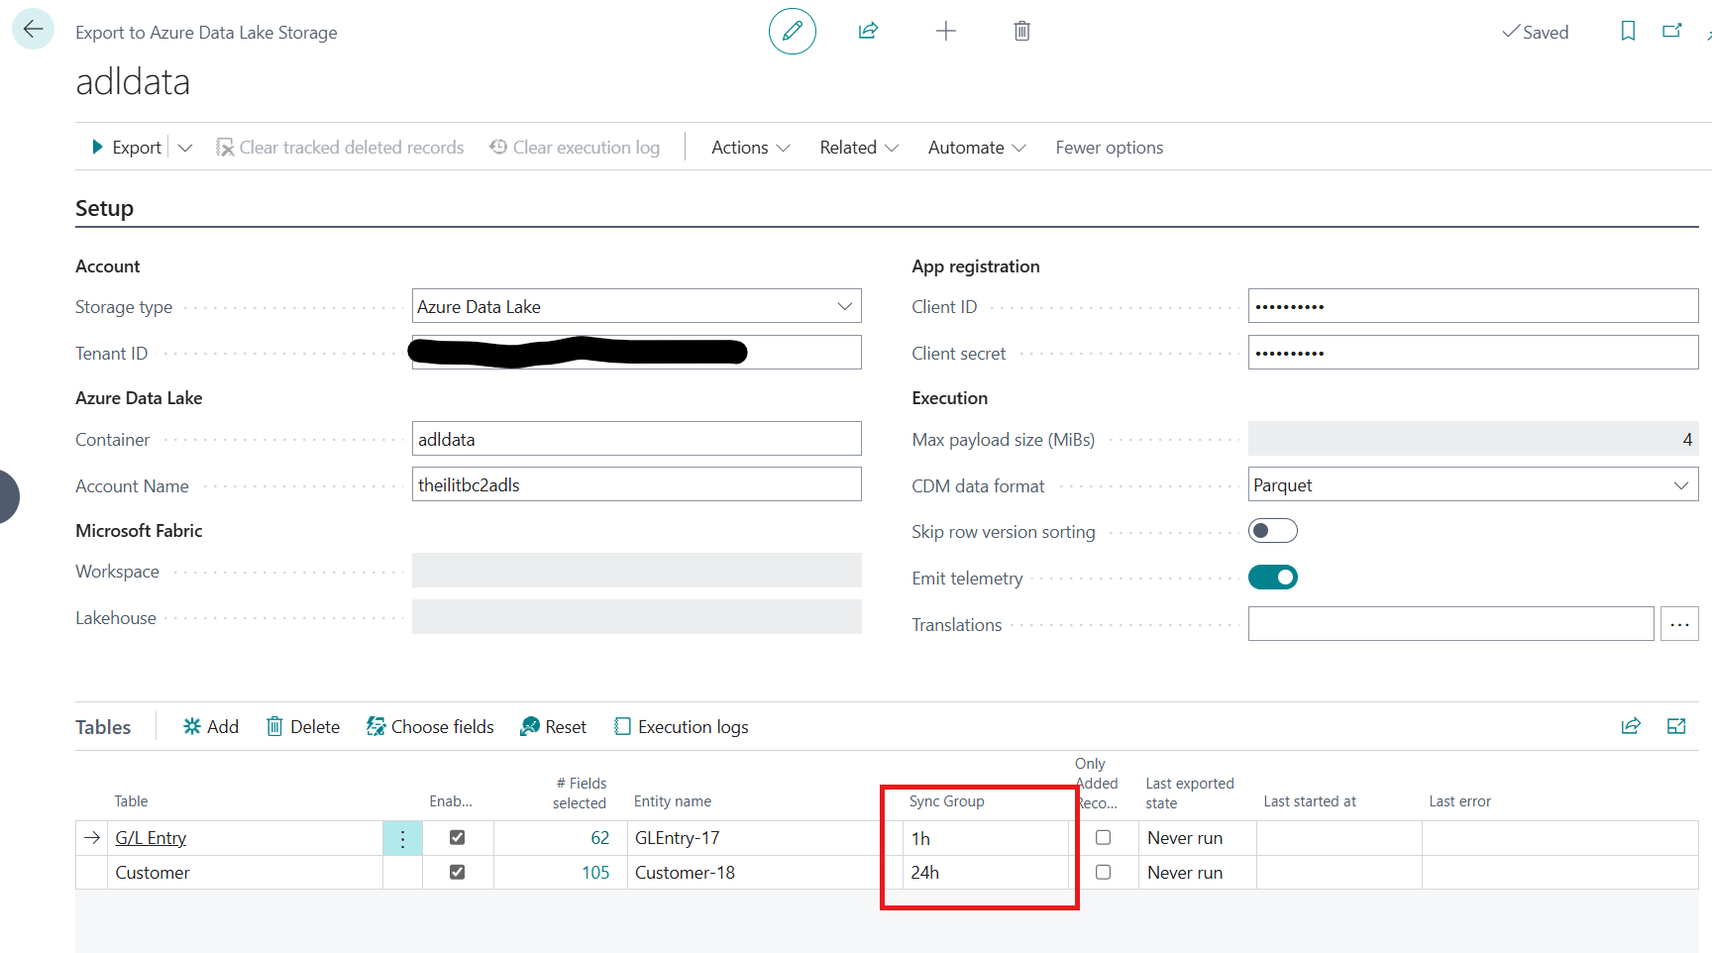
Task: Open the share icon at top
Action: pyautogui.click(x=868, y=31)
